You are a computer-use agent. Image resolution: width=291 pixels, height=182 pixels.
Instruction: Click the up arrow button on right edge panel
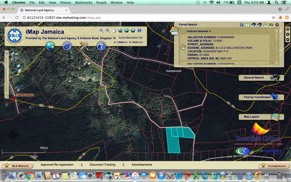(x=288, y=34)
